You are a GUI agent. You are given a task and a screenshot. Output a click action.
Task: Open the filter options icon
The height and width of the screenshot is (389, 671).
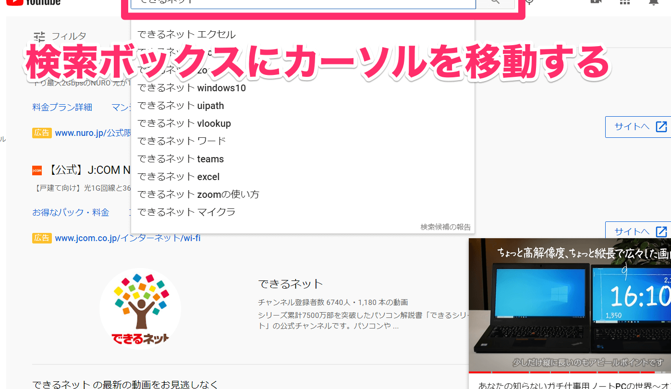39,36
